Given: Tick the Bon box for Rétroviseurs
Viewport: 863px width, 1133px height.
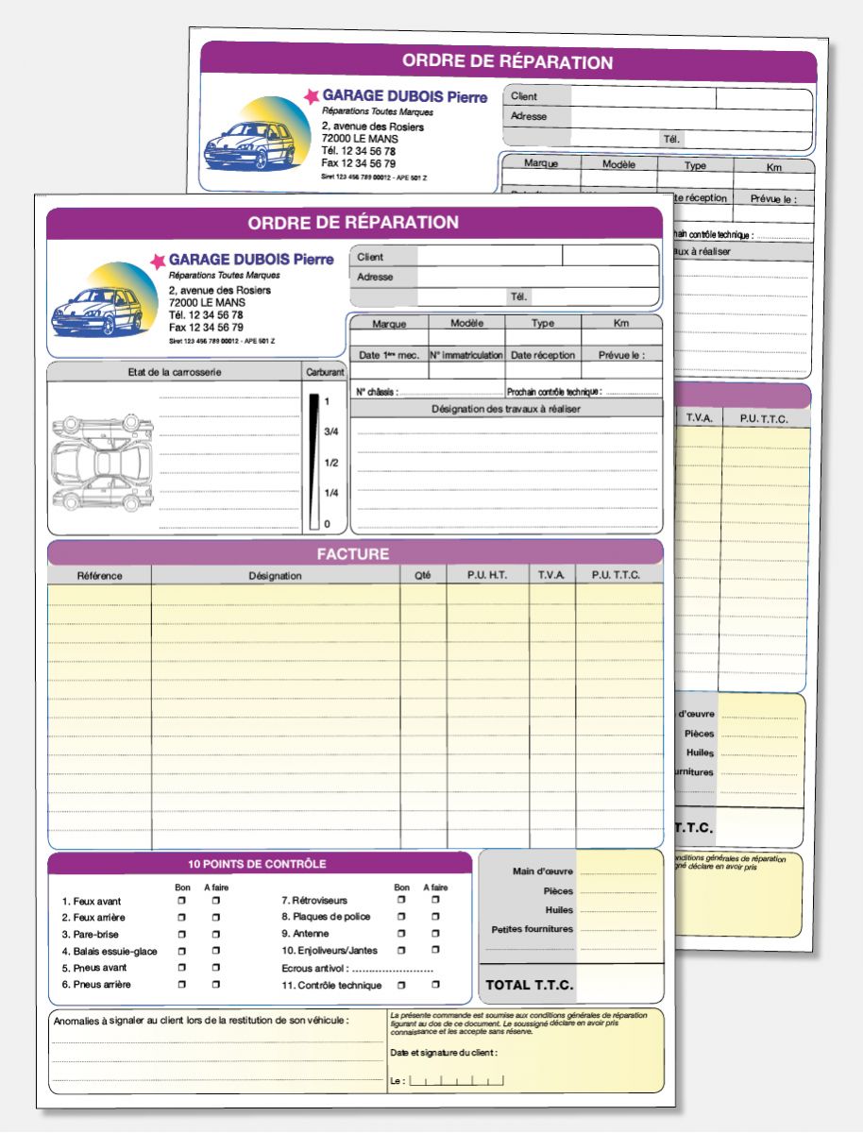Looking at the screenshot, I should (401, 901).
